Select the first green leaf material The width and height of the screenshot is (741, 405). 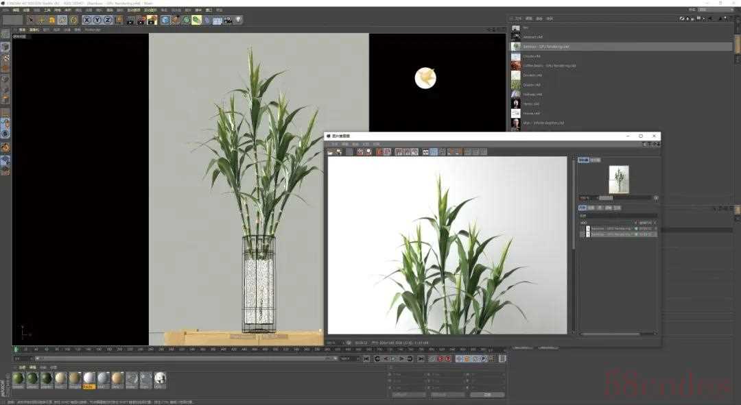(x=19, y=378)
